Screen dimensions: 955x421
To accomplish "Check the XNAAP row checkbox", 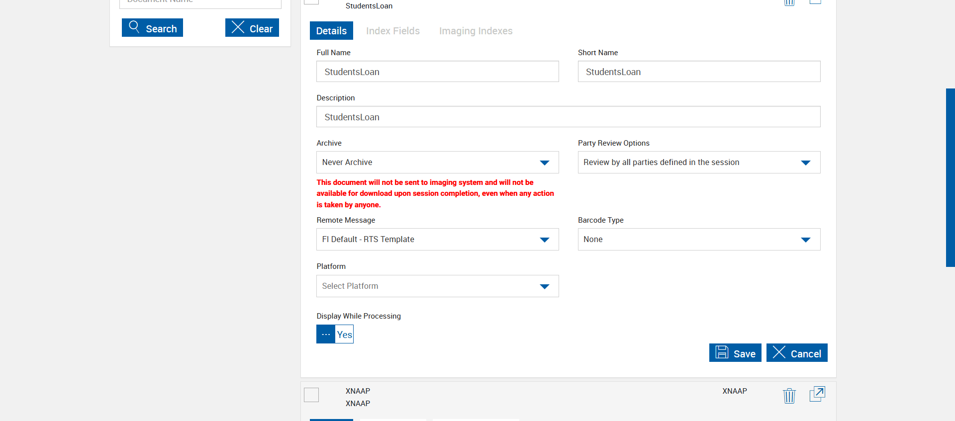I will (311, 395).
